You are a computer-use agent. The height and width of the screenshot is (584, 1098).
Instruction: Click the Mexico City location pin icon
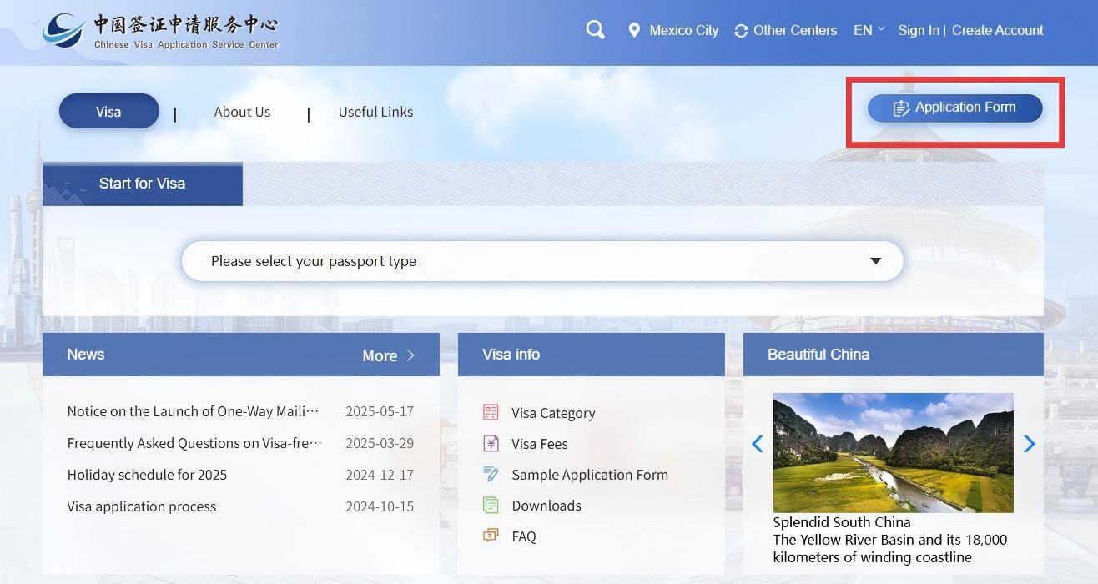coord(634,30)
